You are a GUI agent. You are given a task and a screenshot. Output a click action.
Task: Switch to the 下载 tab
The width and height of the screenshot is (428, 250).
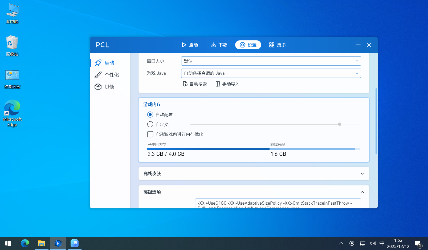click(x=219, y=45)
